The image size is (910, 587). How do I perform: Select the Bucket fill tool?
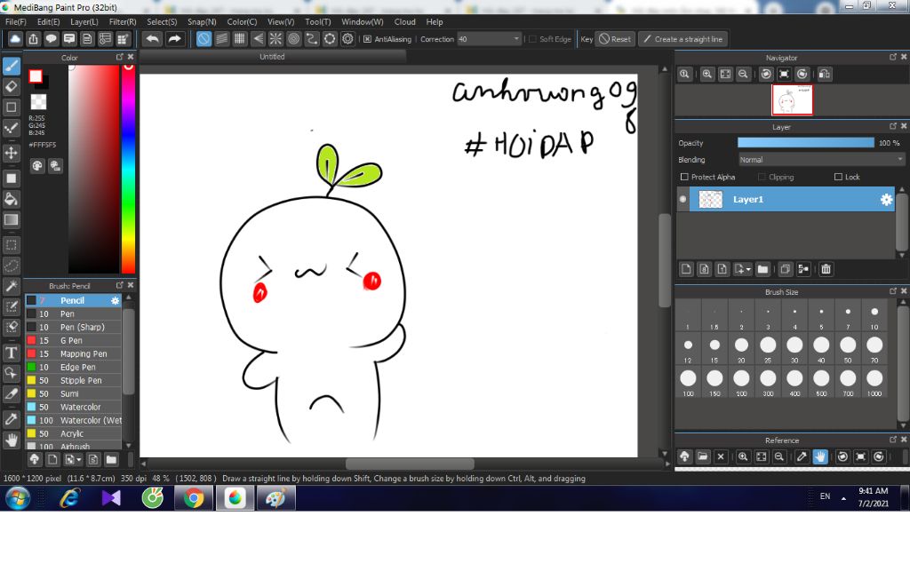pos(12,199)
